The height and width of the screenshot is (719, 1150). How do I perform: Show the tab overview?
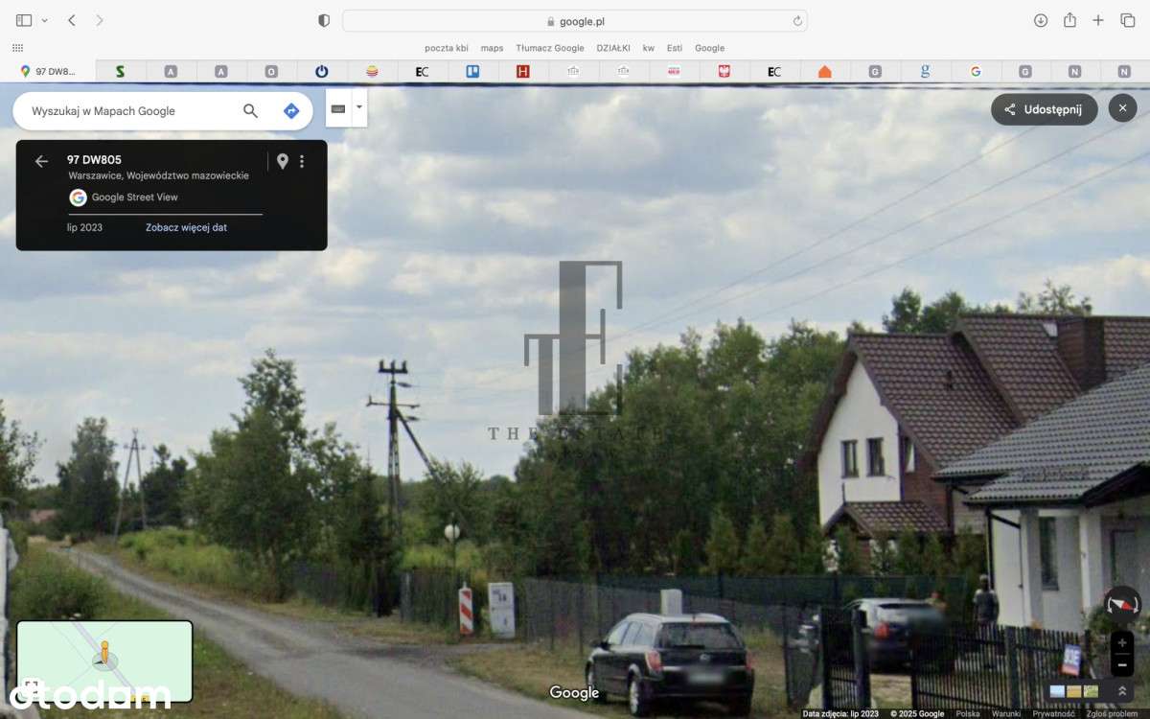coord(1128,20)
